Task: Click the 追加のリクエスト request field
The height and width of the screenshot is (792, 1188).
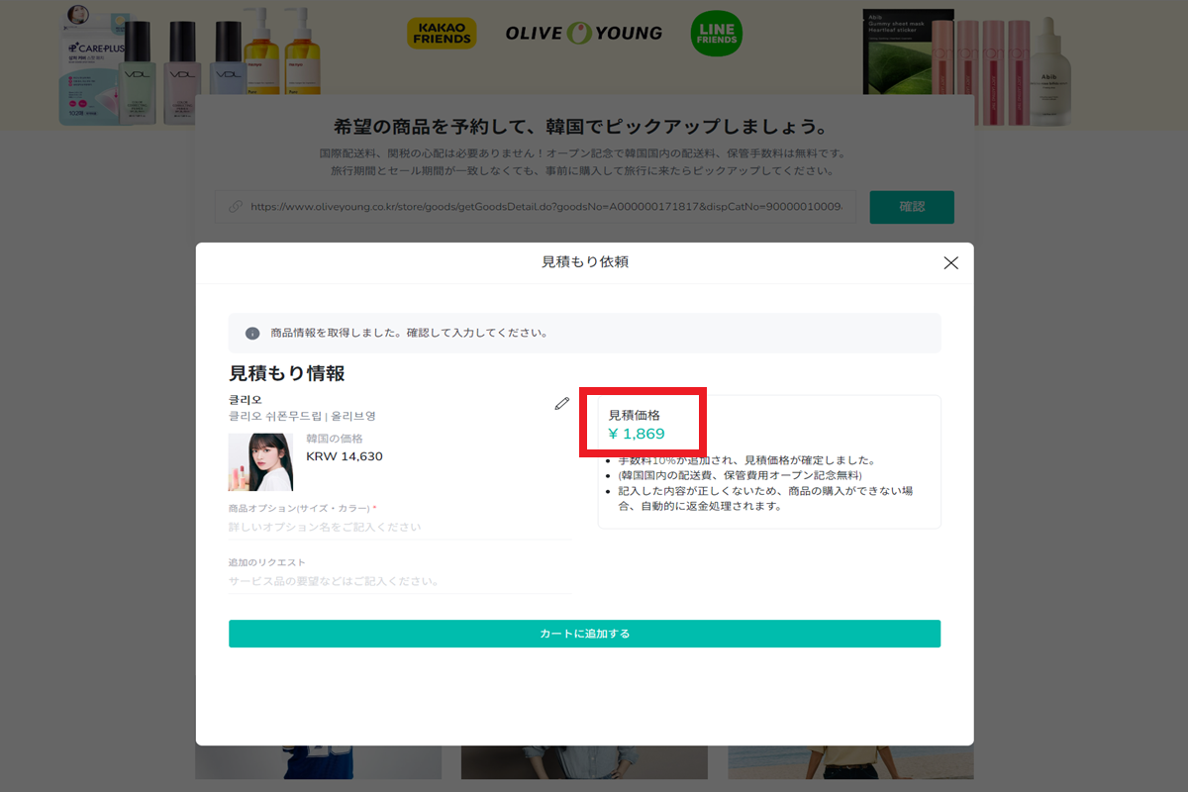Action: tap(396, 582)
